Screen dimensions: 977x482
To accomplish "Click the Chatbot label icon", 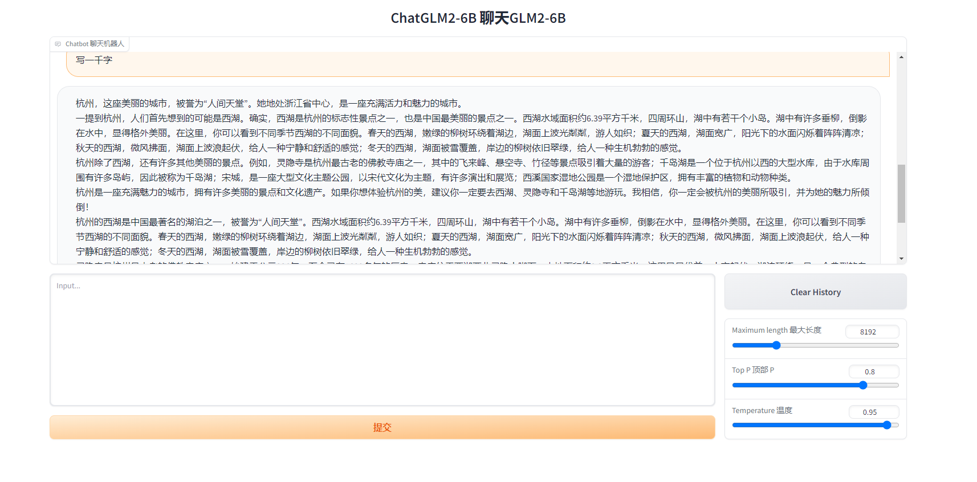I will [x=58, y=44].
